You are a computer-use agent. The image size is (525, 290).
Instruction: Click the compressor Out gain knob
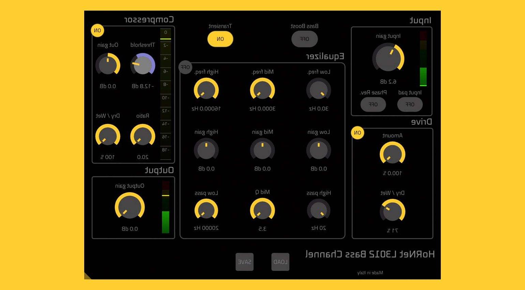coord(108,65)
